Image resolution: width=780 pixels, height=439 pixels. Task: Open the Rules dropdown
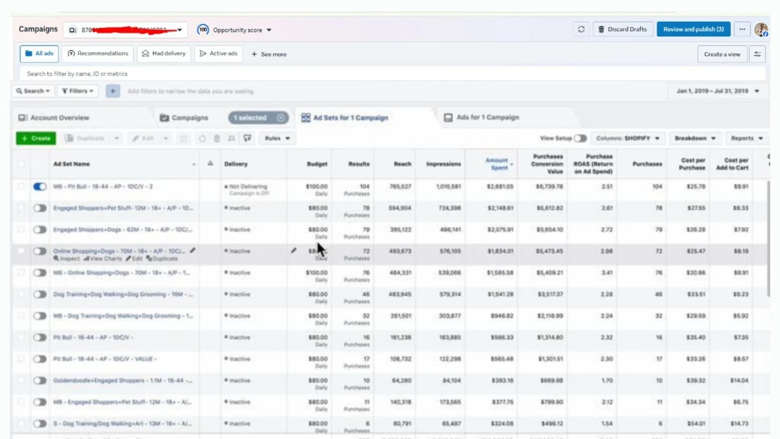click(277, 139)
